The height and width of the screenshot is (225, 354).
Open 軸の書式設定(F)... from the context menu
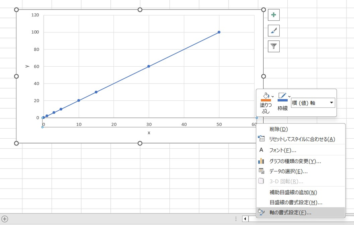tap(290, 213)
